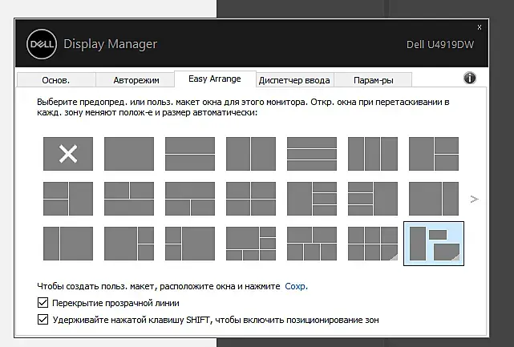The image size is (514, 347).
Task: Choose the two-by-two four-zone grid layout
Action: click(x=251, y=199)
